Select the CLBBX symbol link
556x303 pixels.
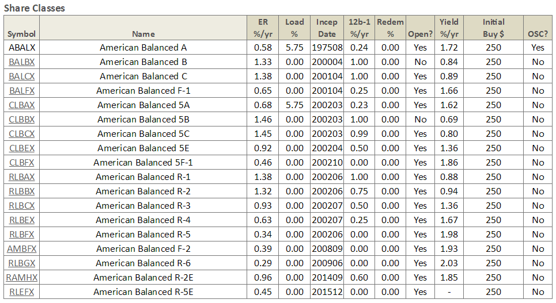pyautogui.click(x=22, y=120)
